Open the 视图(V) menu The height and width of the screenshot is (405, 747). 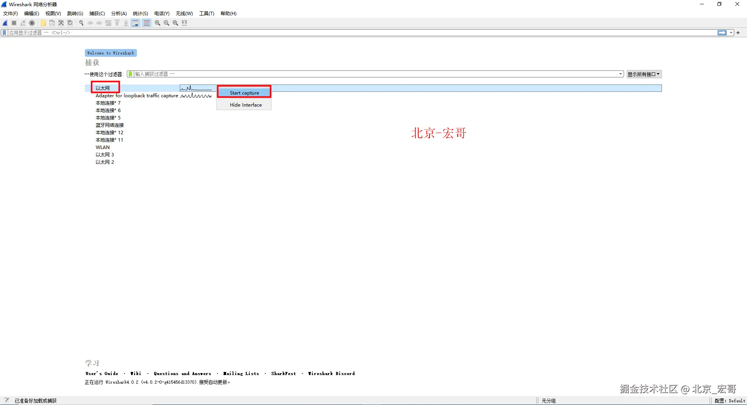pos(53,14)
